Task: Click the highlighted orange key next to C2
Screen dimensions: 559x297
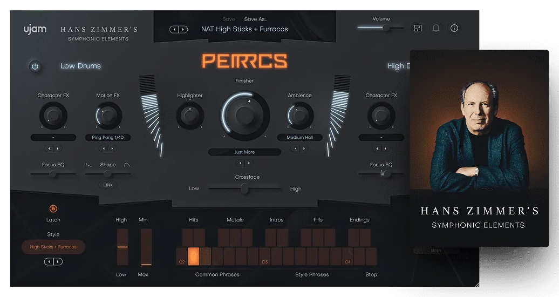Action: (194, 256)
